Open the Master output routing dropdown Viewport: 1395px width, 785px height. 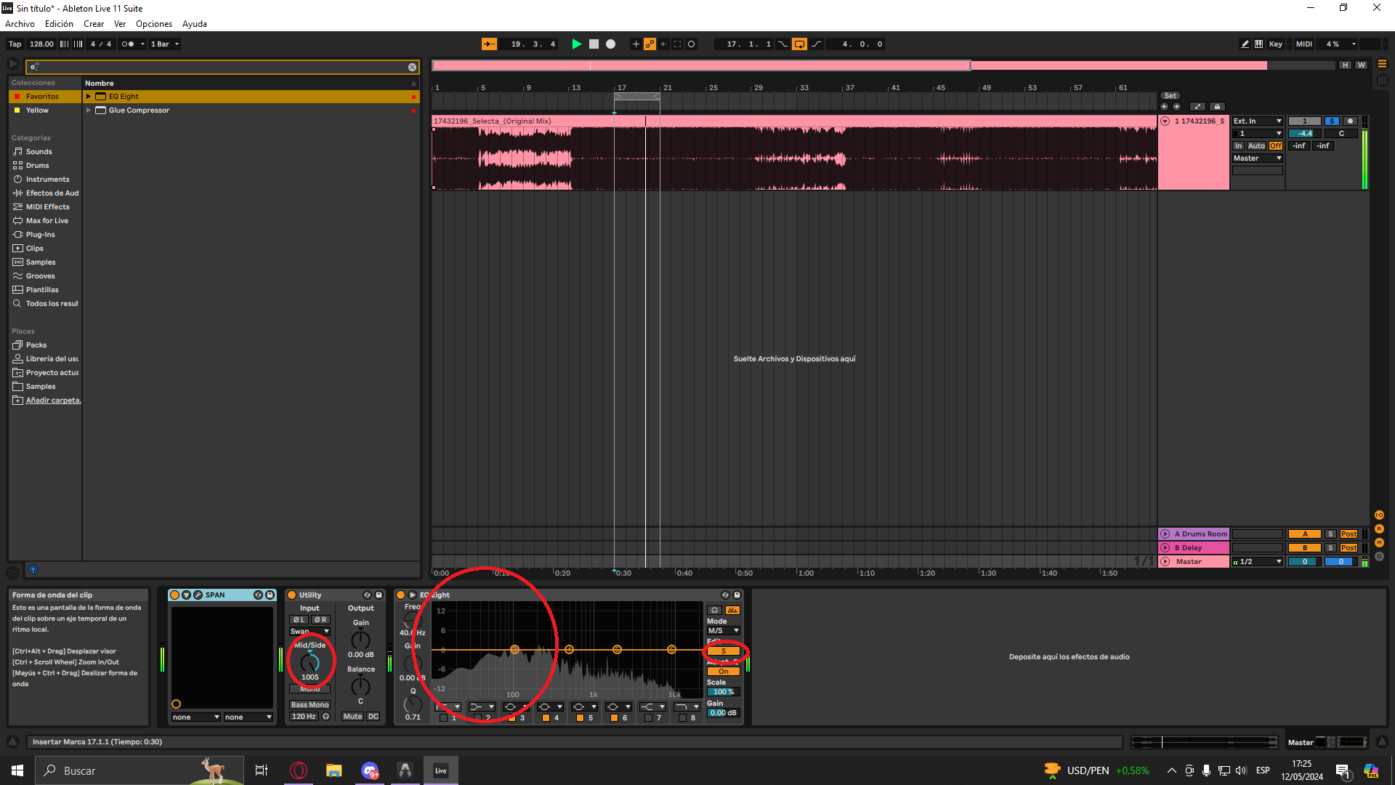[x=1258, y=158]
